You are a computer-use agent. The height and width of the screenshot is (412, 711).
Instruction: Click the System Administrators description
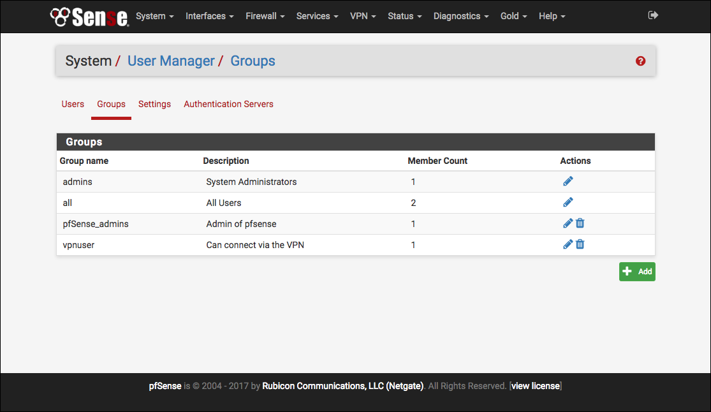[x=251, y=182]
